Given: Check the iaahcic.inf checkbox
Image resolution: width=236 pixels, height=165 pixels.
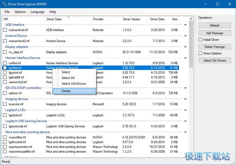Looking at the screenshot, I should click(5, 93).
